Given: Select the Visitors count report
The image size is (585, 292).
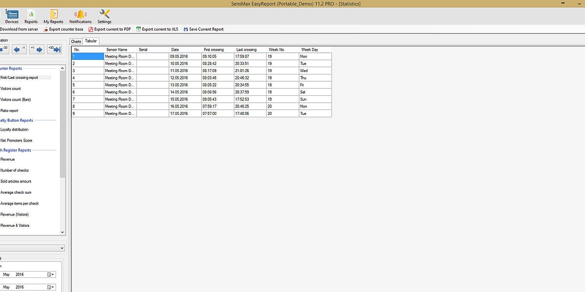Looking at the screenshot, I should (11, 89).
